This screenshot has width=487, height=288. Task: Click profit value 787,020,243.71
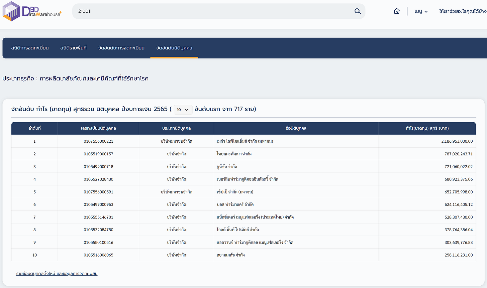tap(459, 154)
